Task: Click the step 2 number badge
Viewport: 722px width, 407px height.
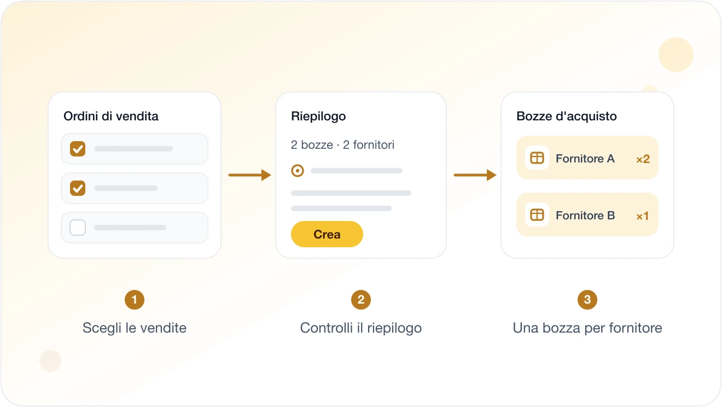Action: (x=361, y=300)
